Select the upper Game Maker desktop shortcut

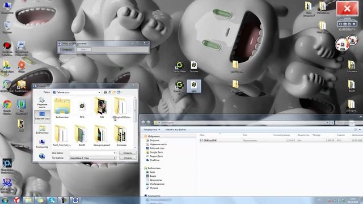click(x=179, y=67)
